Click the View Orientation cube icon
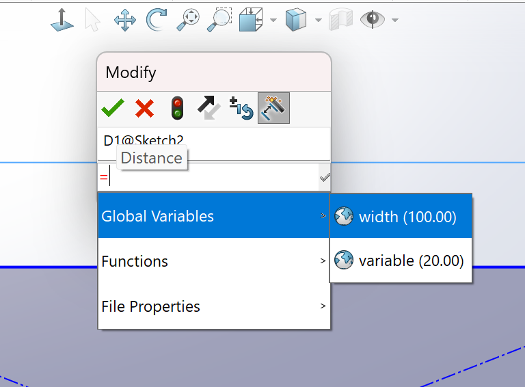Viewport: 525px width, 387px height. [251, 20]
